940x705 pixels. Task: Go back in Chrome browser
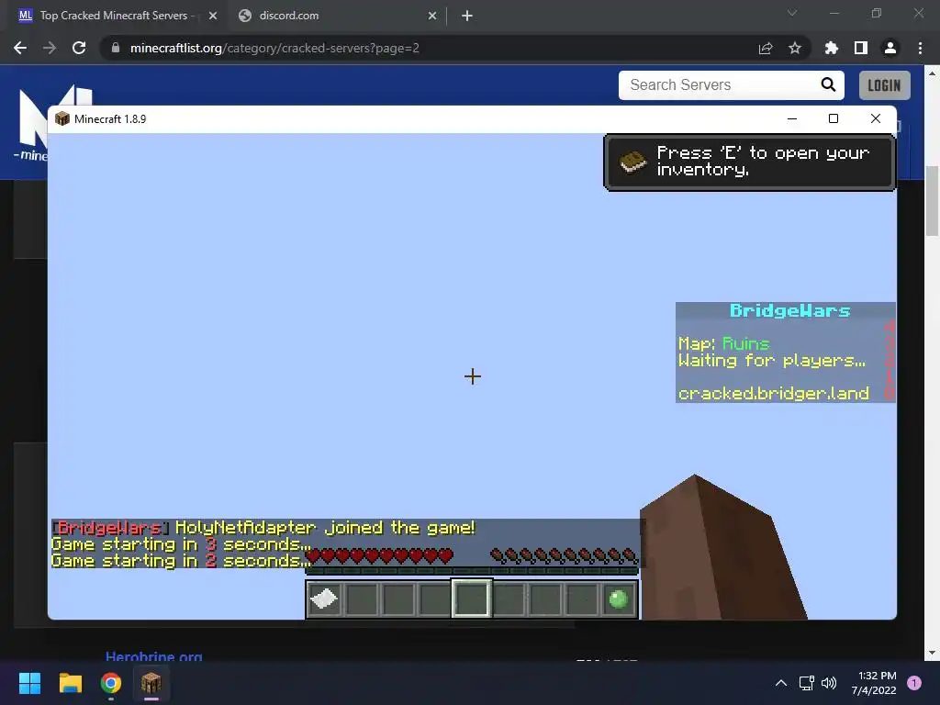point(20,48)
